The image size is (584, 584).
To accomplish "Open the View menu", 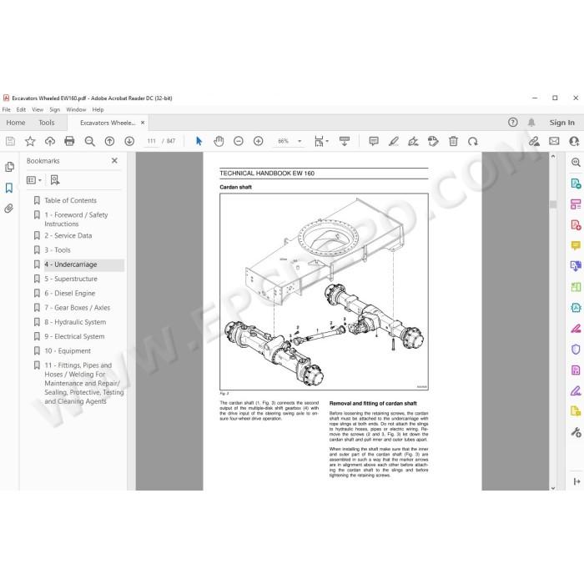I will click(38, 109).
